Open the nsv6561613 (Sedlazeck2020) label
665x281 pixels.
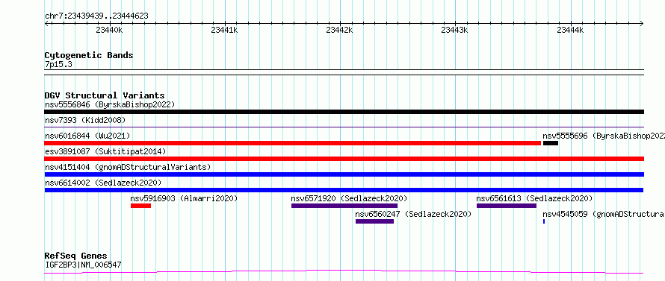click(534, 198)
